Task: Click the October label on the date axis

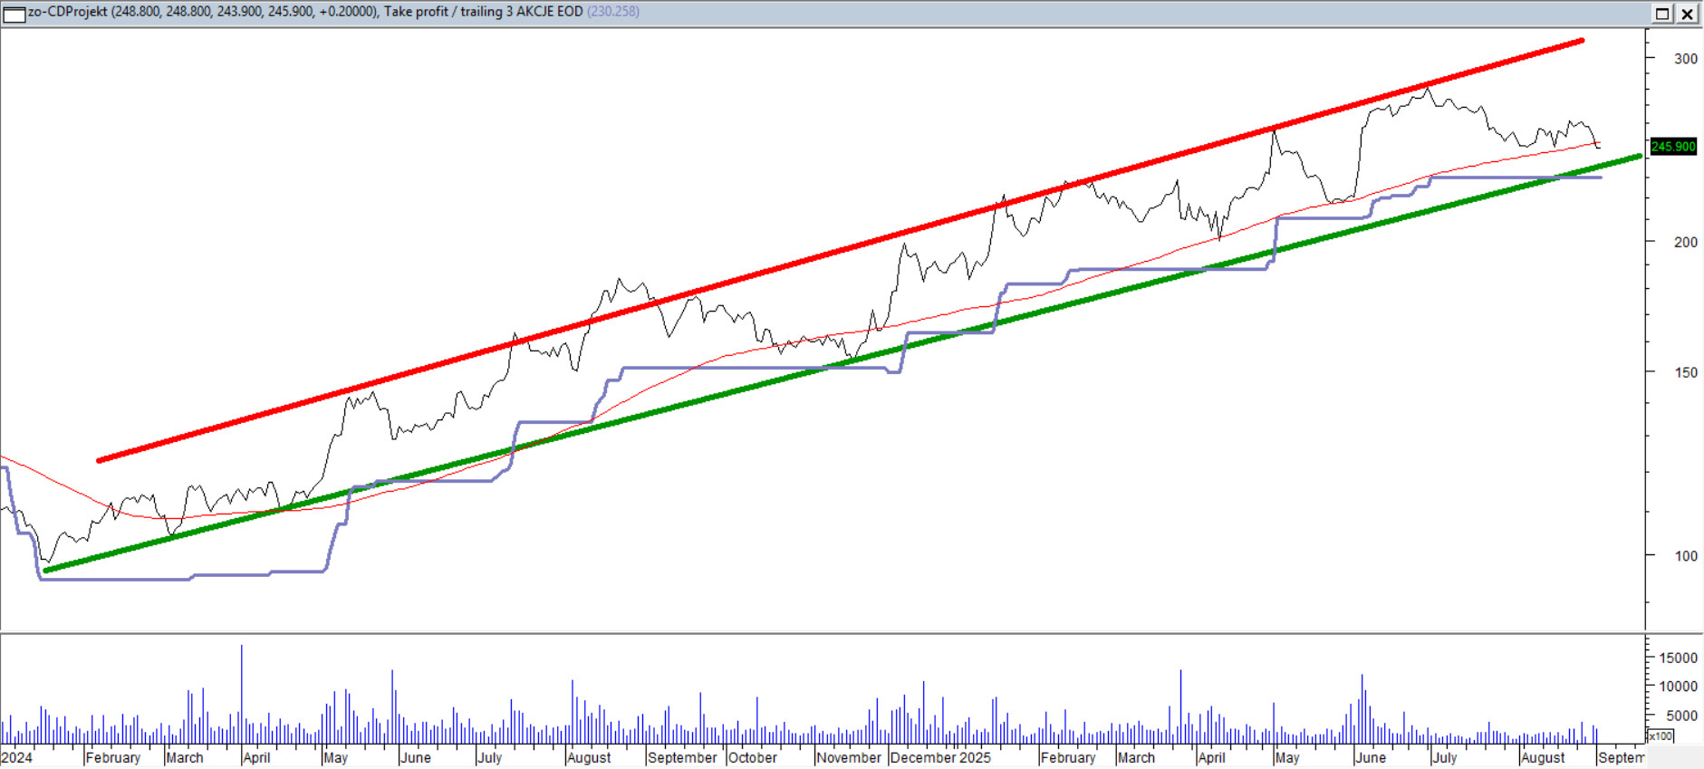Action: tap(752, 757)
